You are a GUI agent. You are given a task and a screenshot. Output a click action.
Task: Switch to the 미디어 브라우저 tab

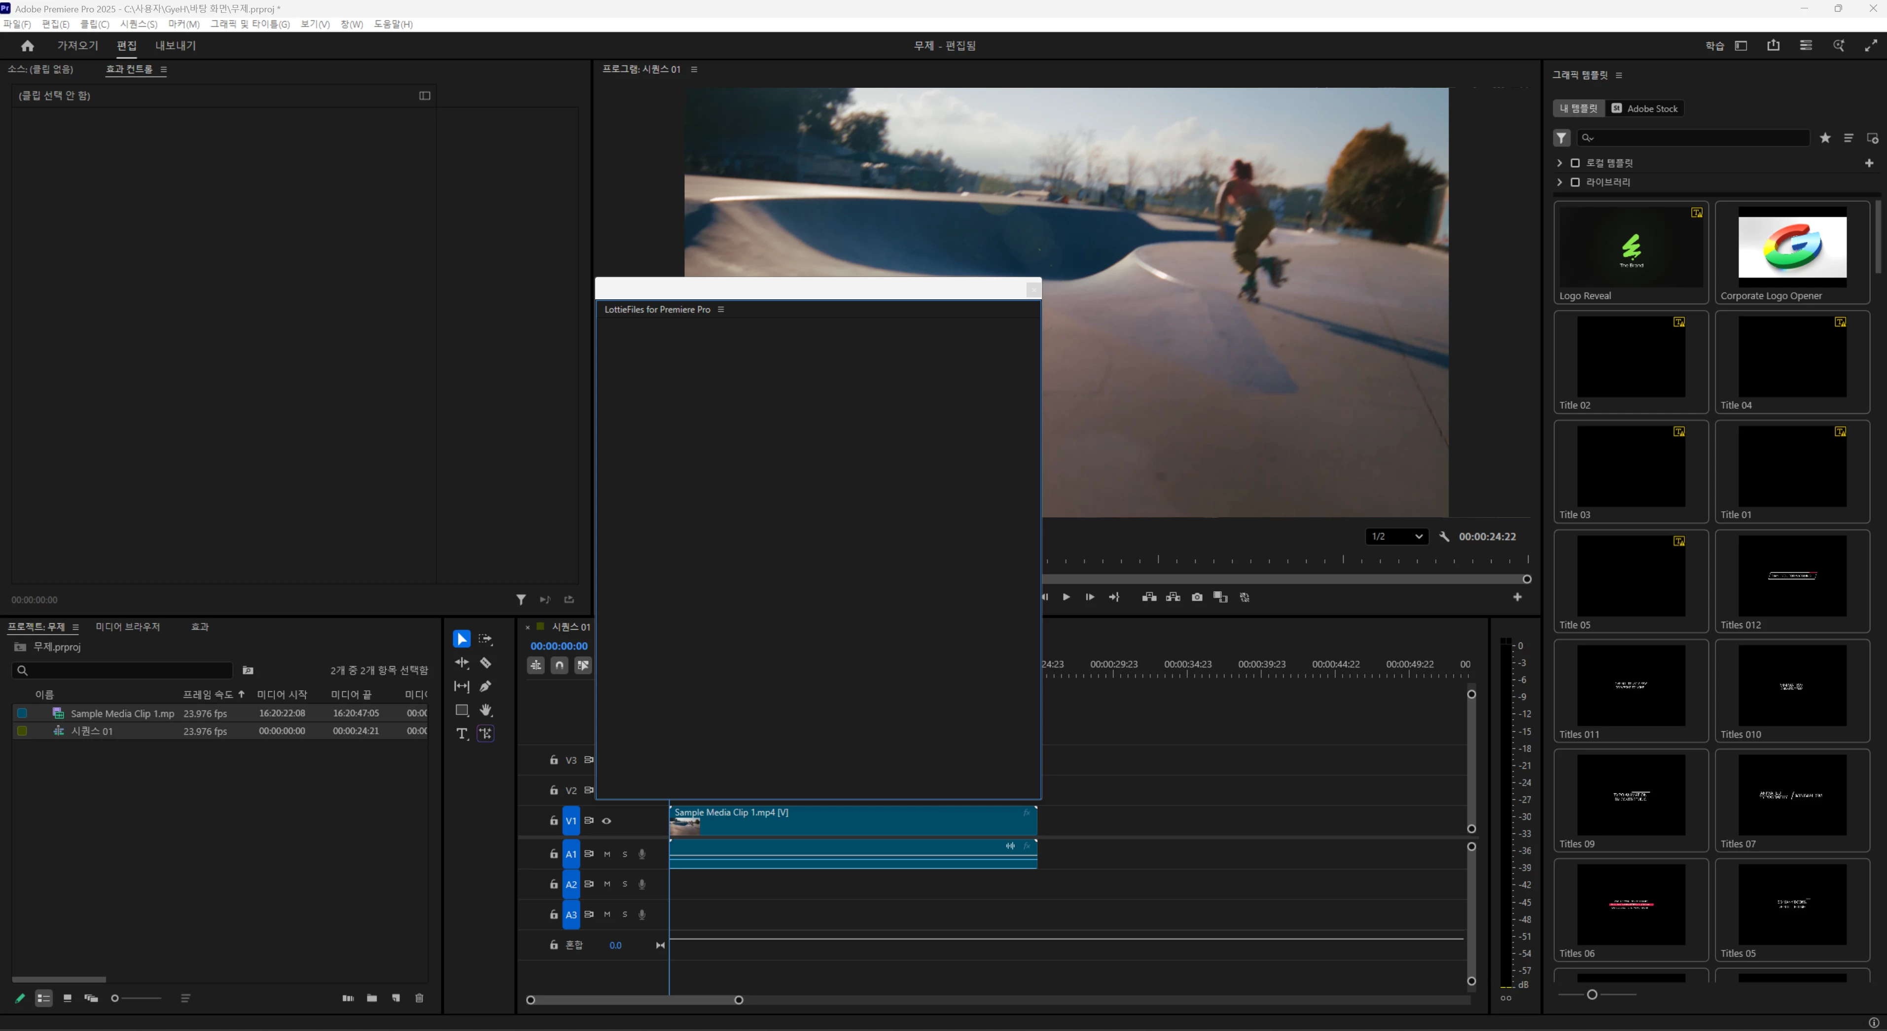(128, 627)
